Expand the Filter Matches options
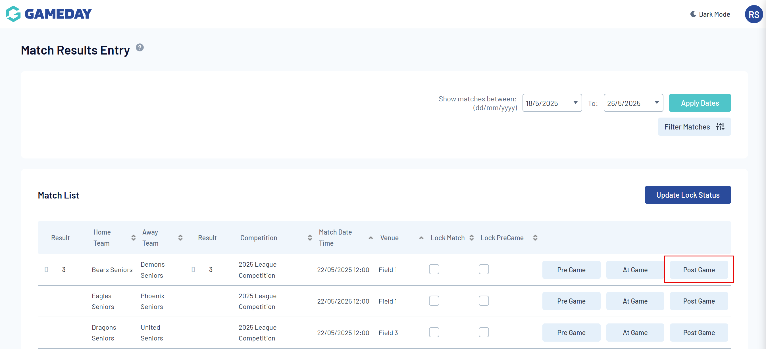This screenshot has width=766, height=349. click(694, 127)
